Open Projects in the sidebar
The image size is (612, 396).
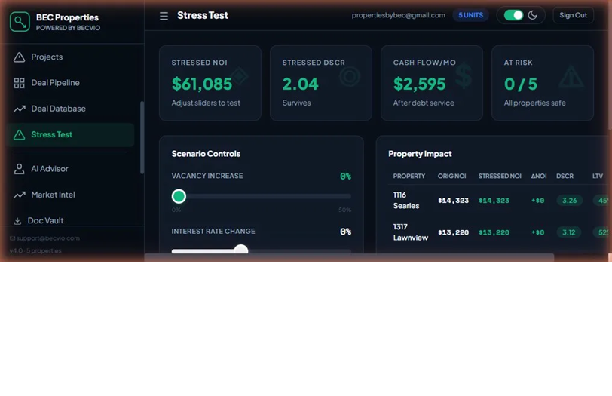(71, 57)
